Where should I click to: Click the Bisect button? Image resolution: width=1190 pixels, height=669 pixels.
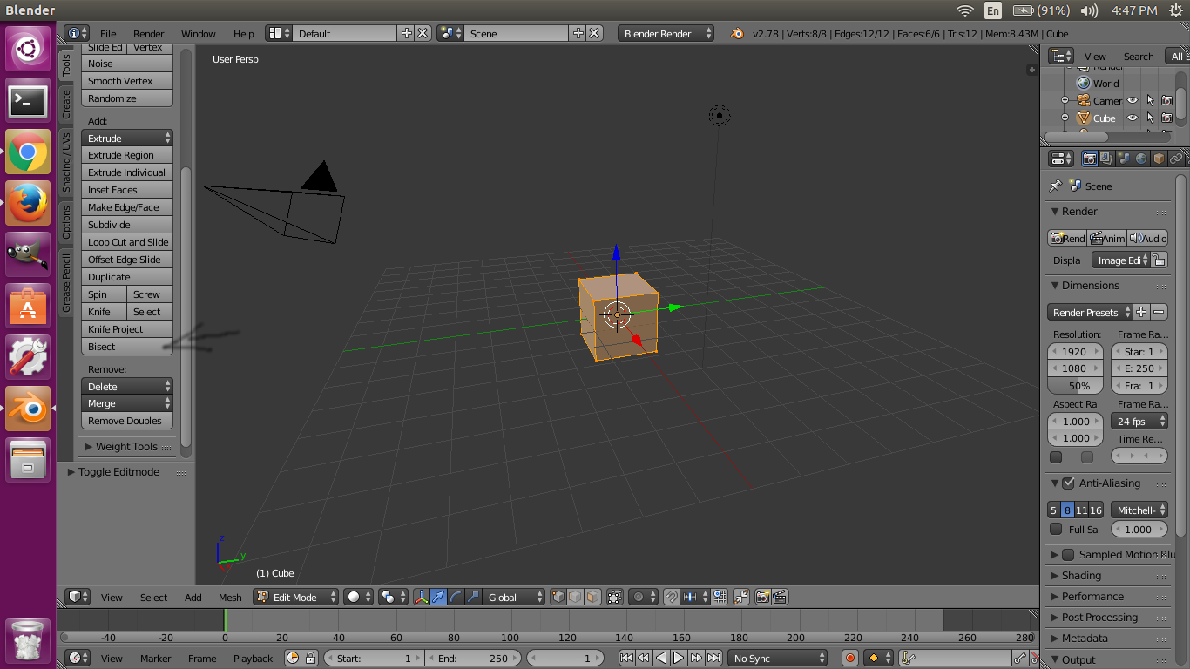127,347
